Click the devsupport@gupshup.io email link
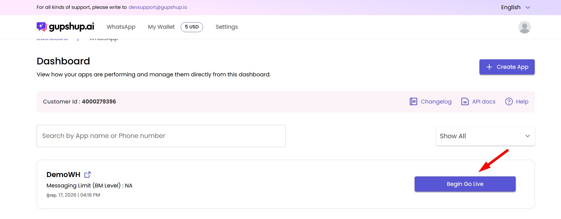The width and height of the screenshot is (561, 219). (158, 7)
